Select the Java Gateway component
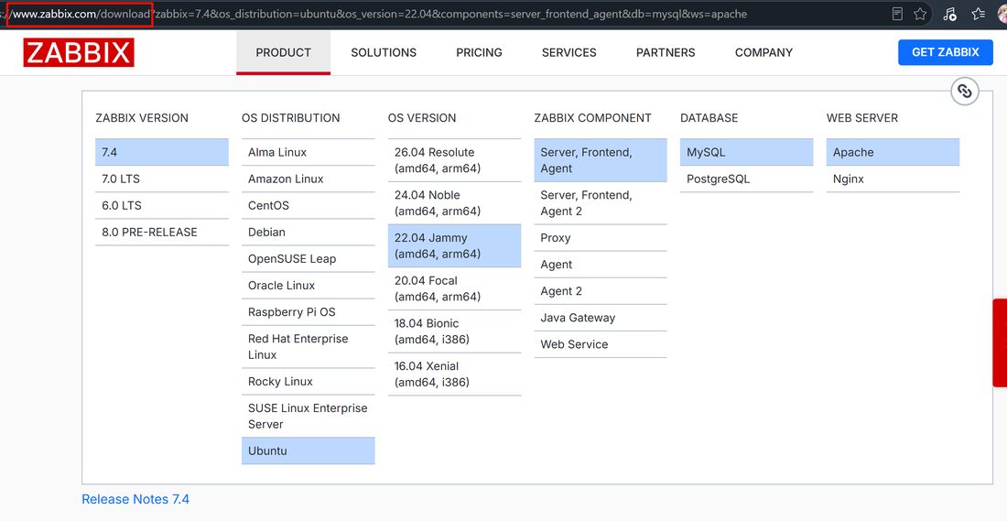 pos(601,318)
